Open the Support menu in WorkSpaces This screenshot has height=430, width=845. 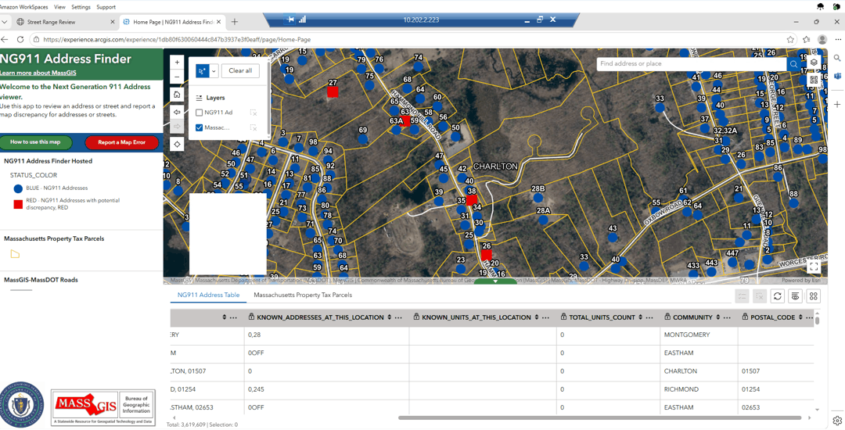(106, 7)
